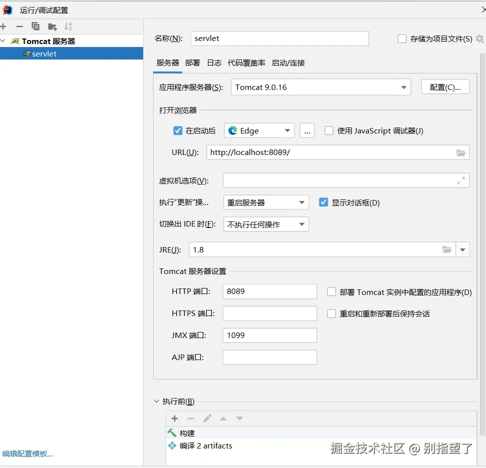Open the store-as-project-file settings gear
486x468 pixels.
coord(479,38)
